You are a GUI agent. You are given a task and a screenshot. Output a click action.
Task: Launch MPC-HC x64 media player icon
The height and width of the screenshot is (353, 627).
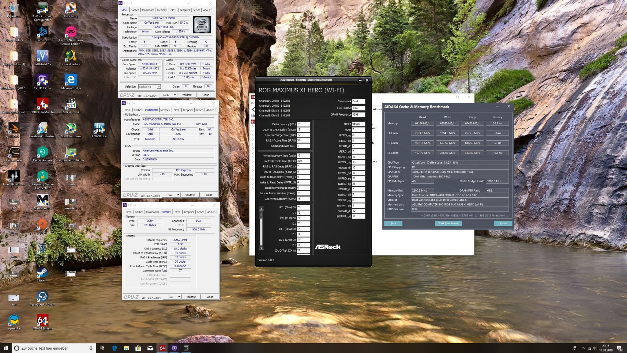pos(71,106)
